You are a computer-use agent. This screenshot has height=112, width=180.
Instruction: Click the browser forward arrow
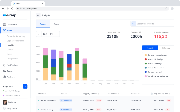(x=8, y=9)
